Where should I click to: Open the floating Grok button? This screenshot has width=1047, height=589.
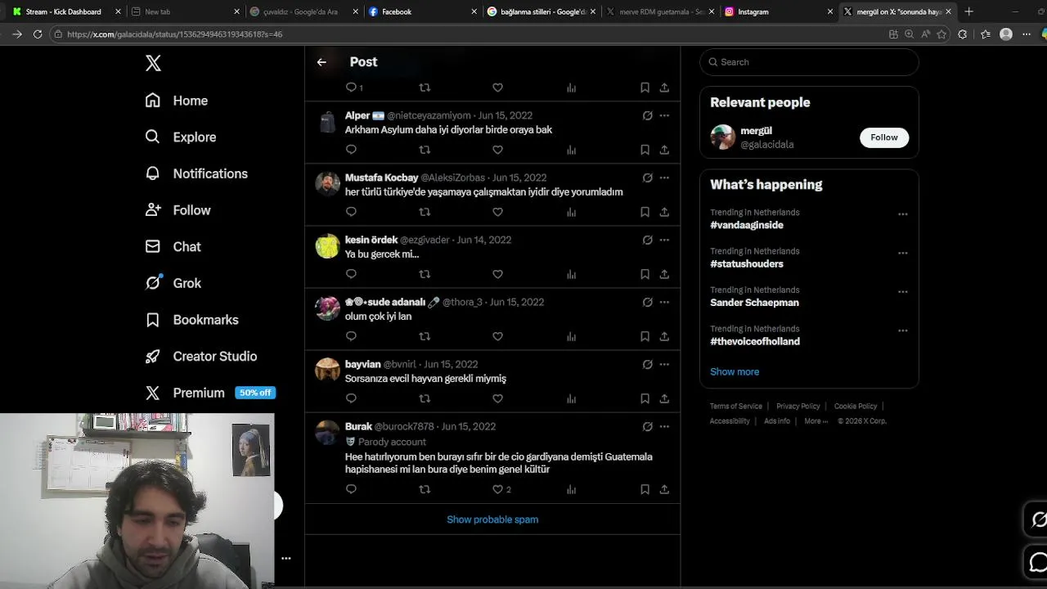[x=1038, y=519]
